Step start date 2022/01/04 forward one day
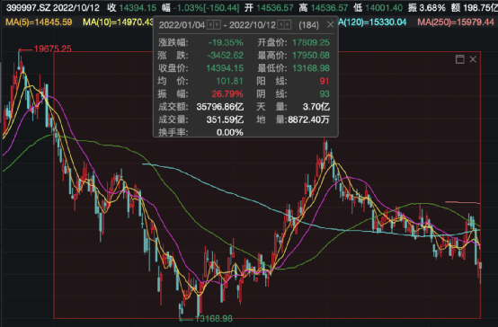 (x=218, y=25)
